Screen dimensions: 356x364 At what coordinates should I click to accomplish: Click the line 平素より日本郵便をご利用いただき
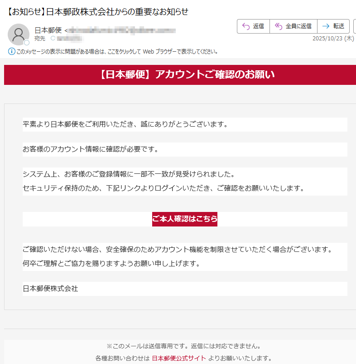[125, 124]
